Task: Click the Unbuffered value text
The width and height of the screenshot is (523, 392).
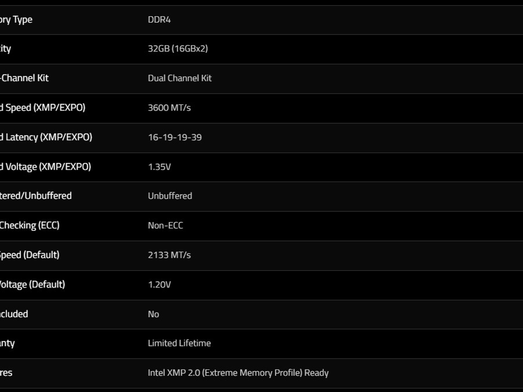Action: click(170, 196)
